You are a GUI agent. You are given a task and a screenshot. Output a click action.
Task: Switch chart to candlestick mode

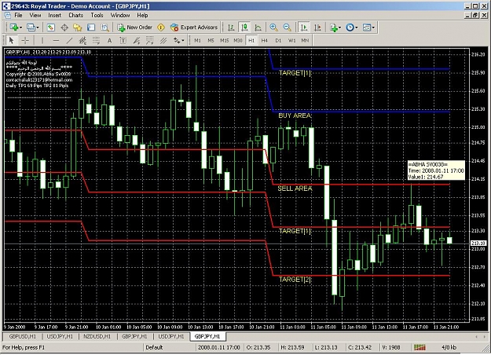(244, 27)
